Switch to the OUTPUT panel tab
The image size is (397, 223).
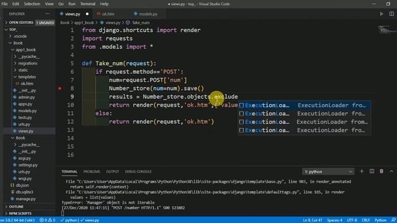(112, 172)
